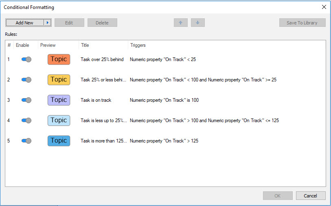Viewport: 331px width, 206px height.
Task: Select the yellow Topic preview swatch
Action: pyautogui.click(x=59, y=80)
